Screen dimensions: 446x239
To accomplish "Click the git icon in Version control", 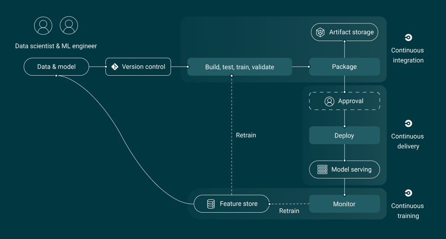I will [x=115, y=67].
